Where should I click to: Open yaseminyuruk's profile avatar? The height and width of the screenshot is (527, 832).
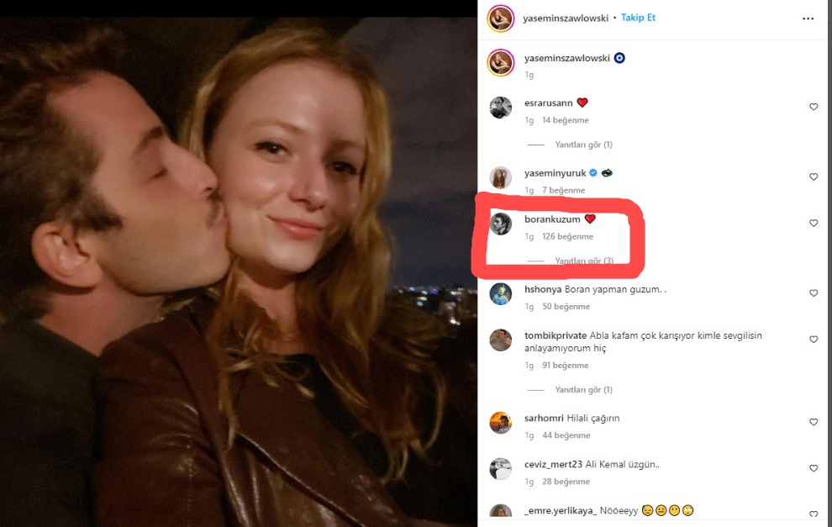pyautogui.click(x=501, y=177)
